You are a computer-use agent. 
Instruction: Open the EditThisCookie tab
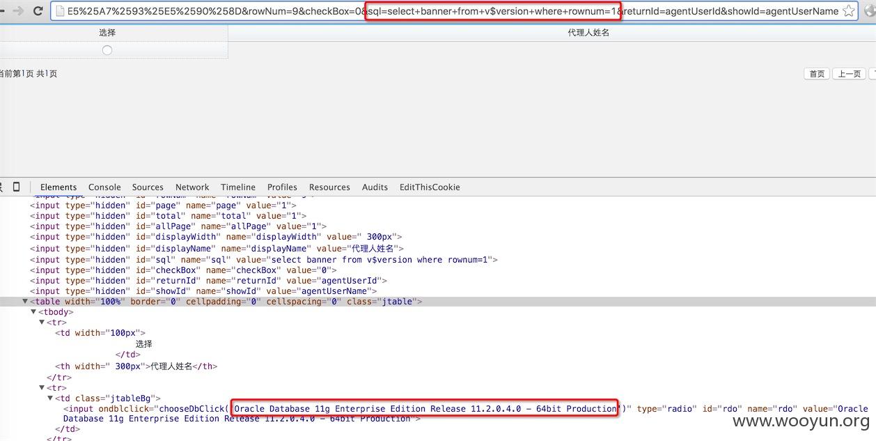430,187
